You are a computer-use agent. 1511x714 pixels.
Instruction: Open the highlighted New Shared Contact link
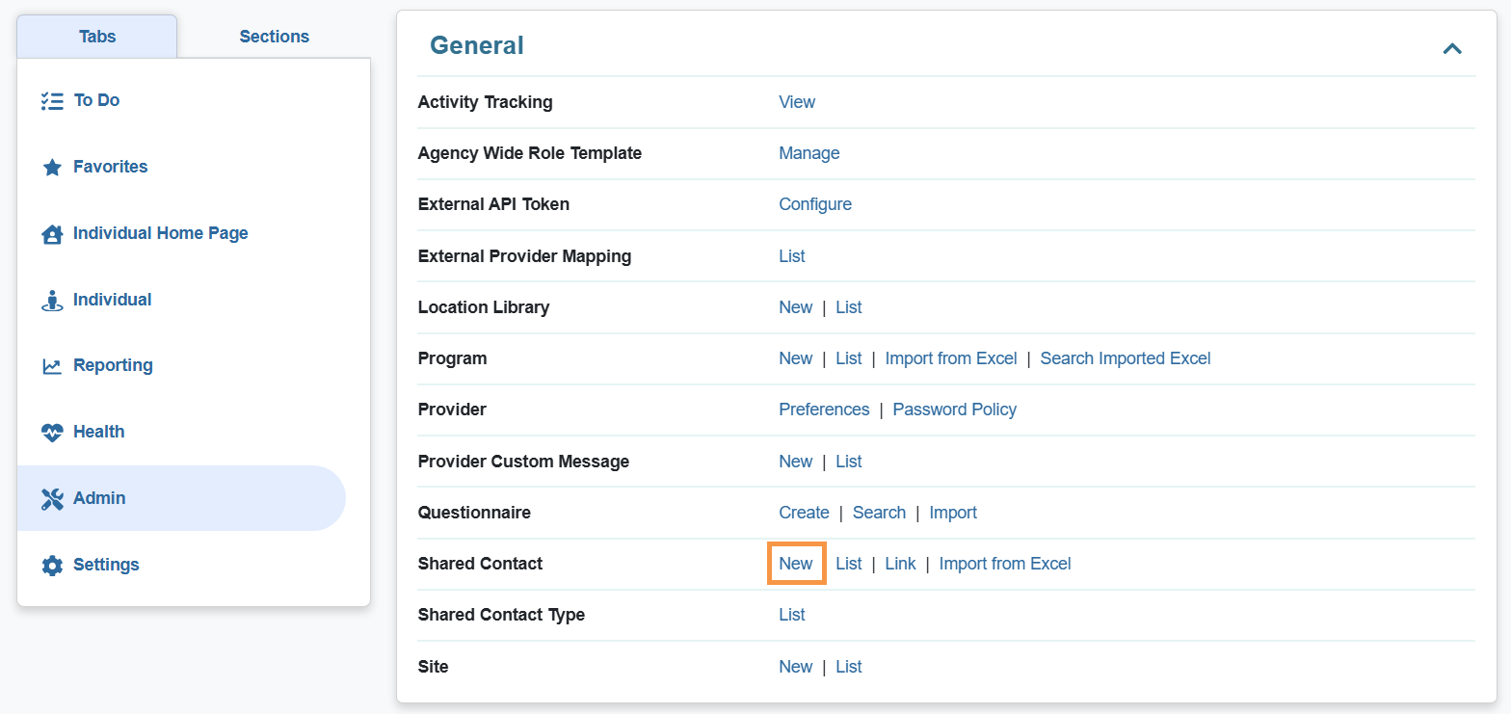click(x=796, y=563)
